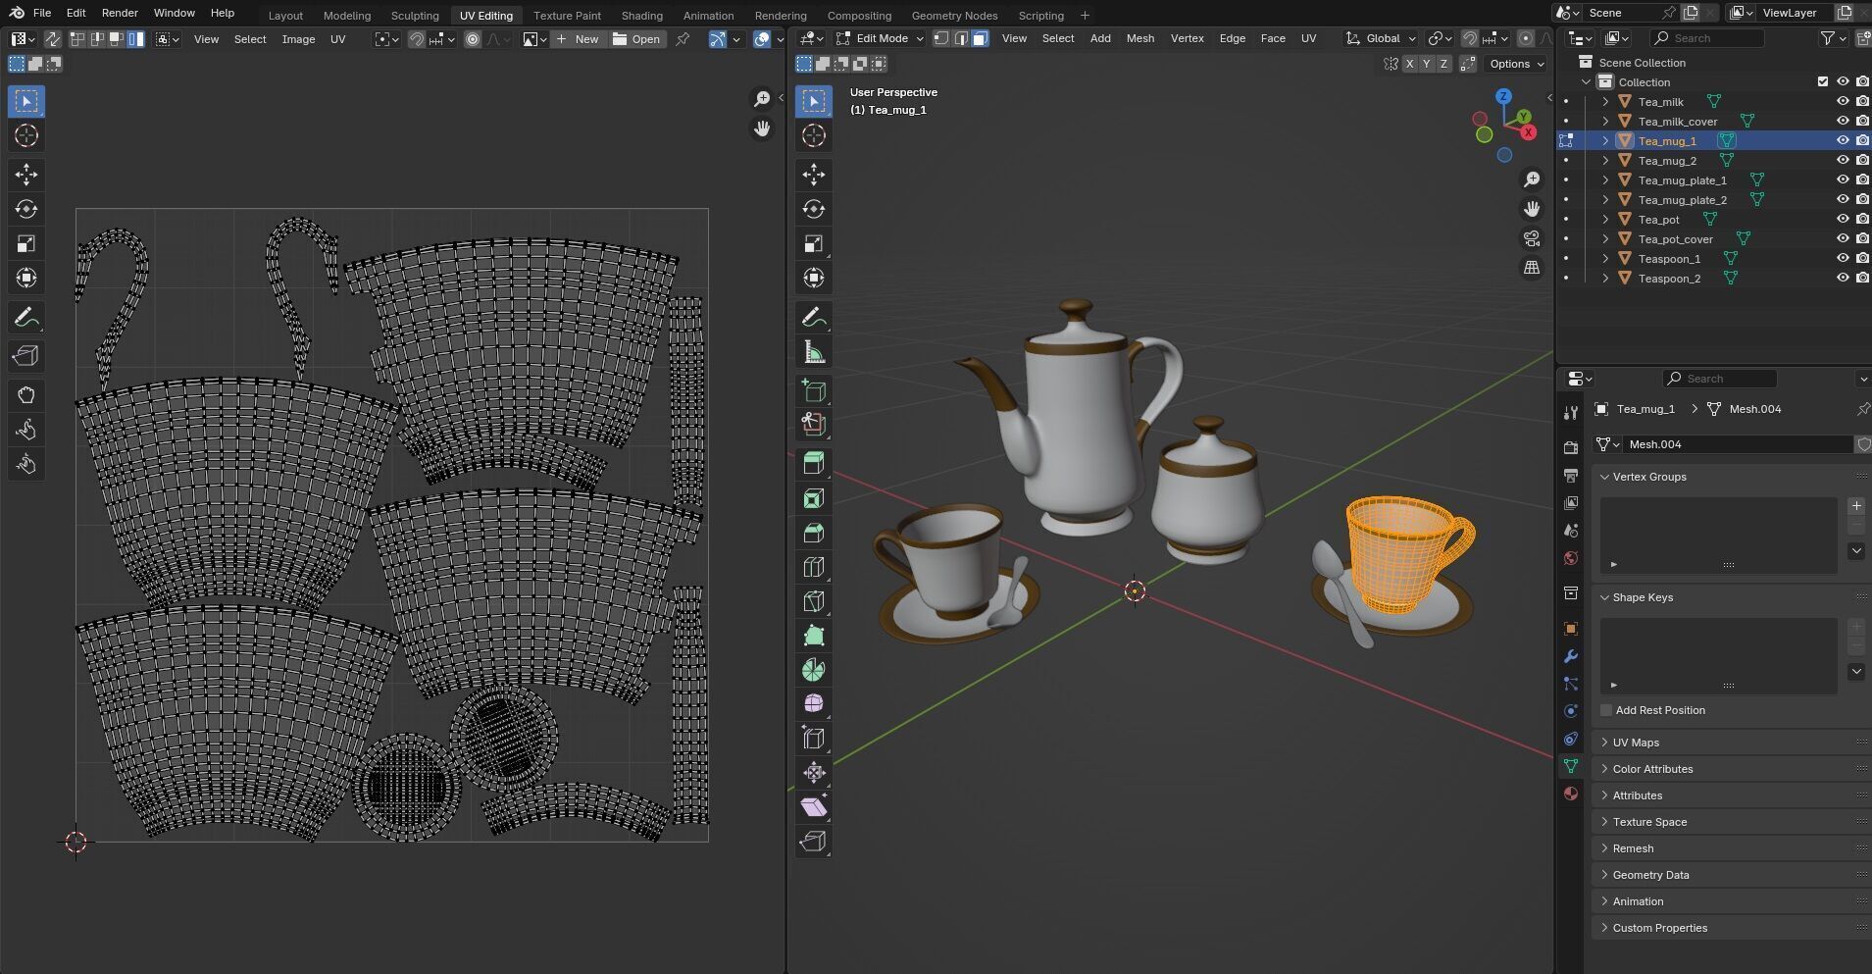Screen dimensions: 1872x974
Task: Select the Annotate tool in 3D viewport
Action: pyautogui.click(x=814, y=318)
